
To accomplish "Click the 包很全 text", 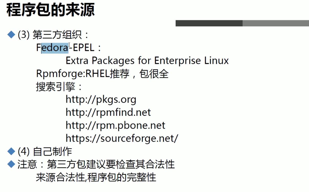I will pos(154,74).
